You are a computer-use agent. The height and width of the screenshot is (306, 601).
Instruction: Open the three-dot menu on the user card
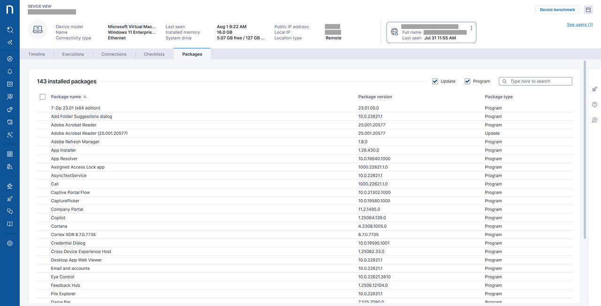coord(472,28)
